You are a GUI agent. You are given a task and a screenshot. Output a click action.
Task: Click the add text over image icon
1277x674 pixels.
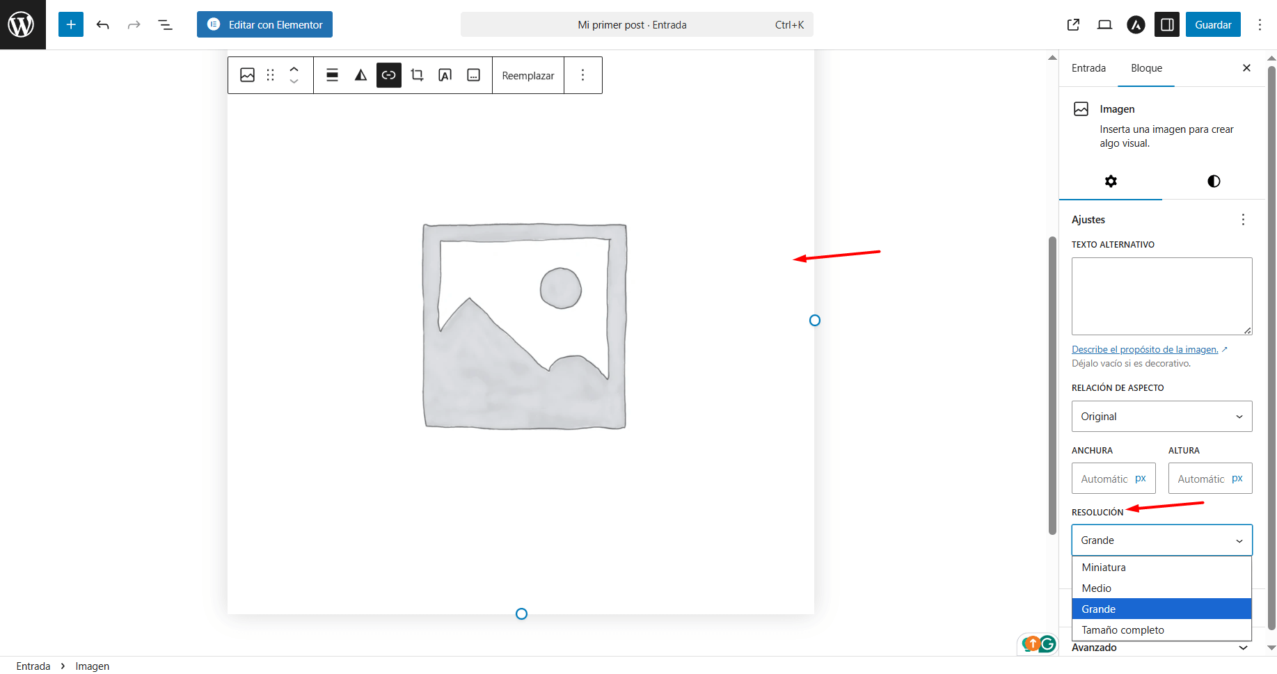tap(445, 75)
